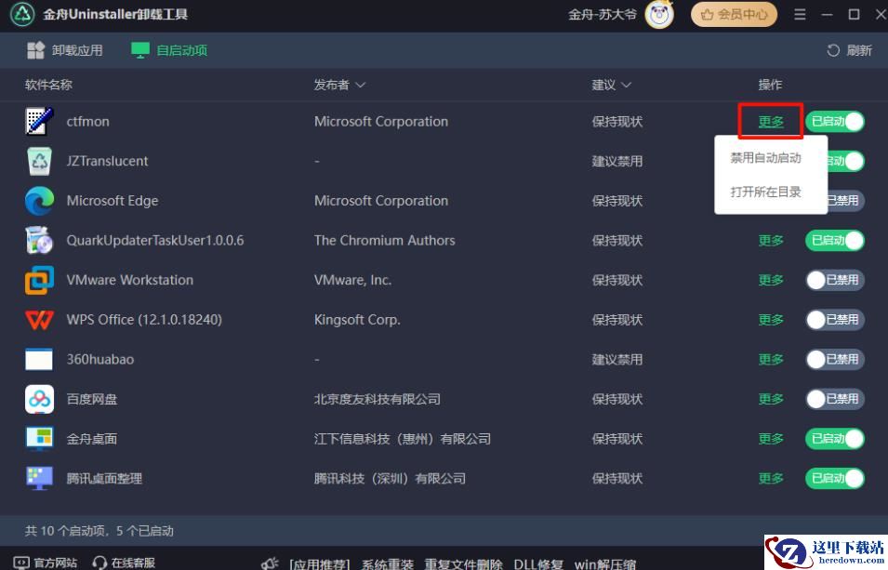Screen dimensions: 888x570
Task: Open 更多 menu for ctfmon
Action: click(x=771, y=121)
